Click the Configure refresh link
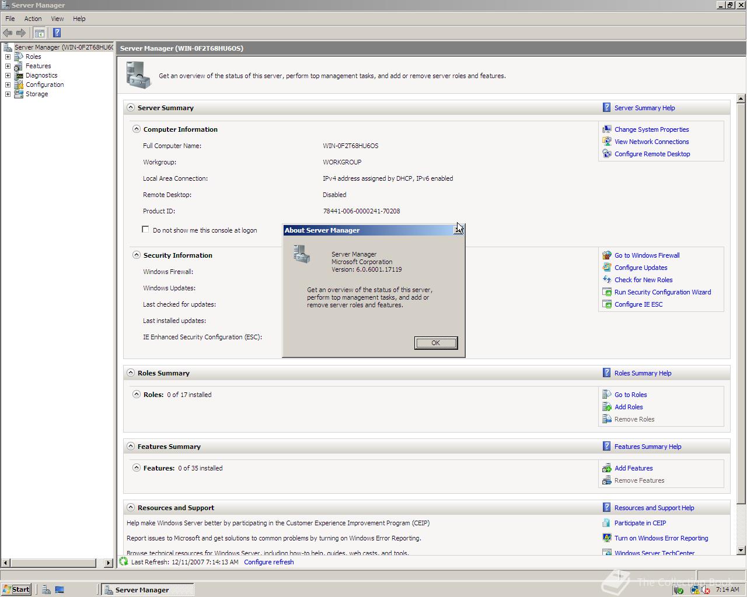The width and height of the screenshot is (747, 597). pos(269,562)
